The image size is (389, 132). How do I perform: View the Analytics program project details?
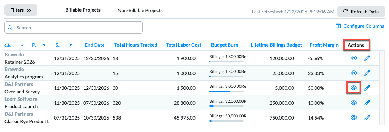pyautogui.click(x=353, y=73)
